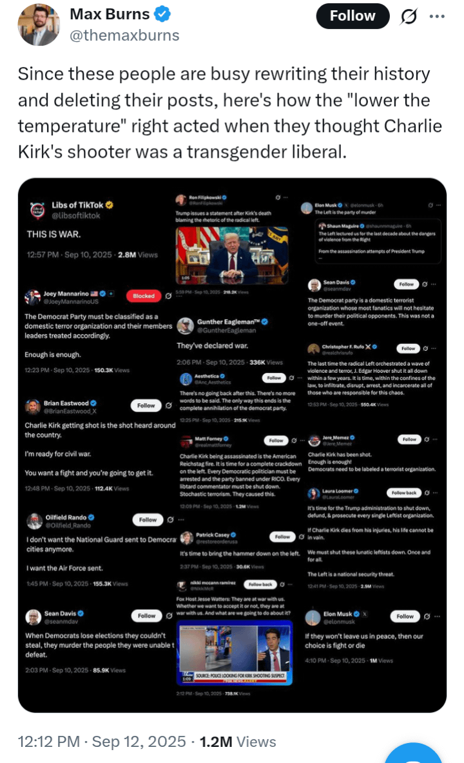
Task: Click Follow back next to Laura Loomer
Action: tap(404, 493)
